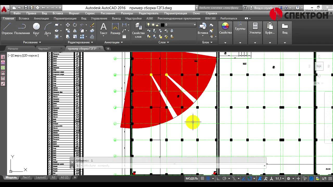Viewport: 333px width, 187px height.
Task: Toggle annotation objects visibility
Action: coord(260,178)
